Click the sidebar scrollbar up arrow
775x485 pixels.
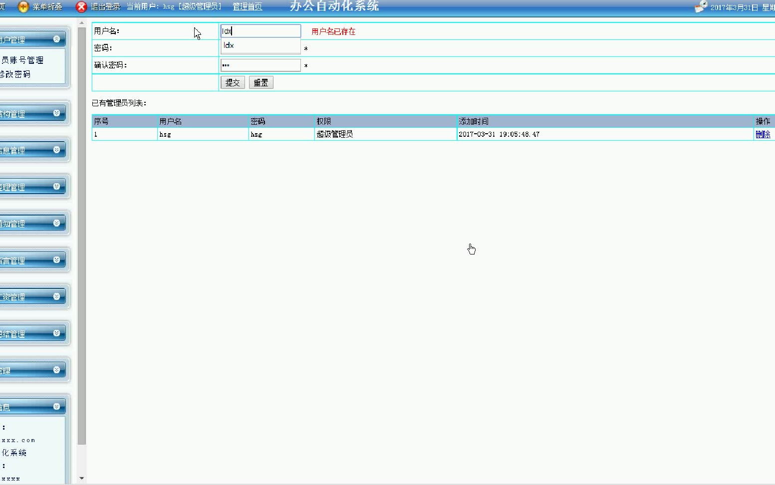[x=82, y=23]
